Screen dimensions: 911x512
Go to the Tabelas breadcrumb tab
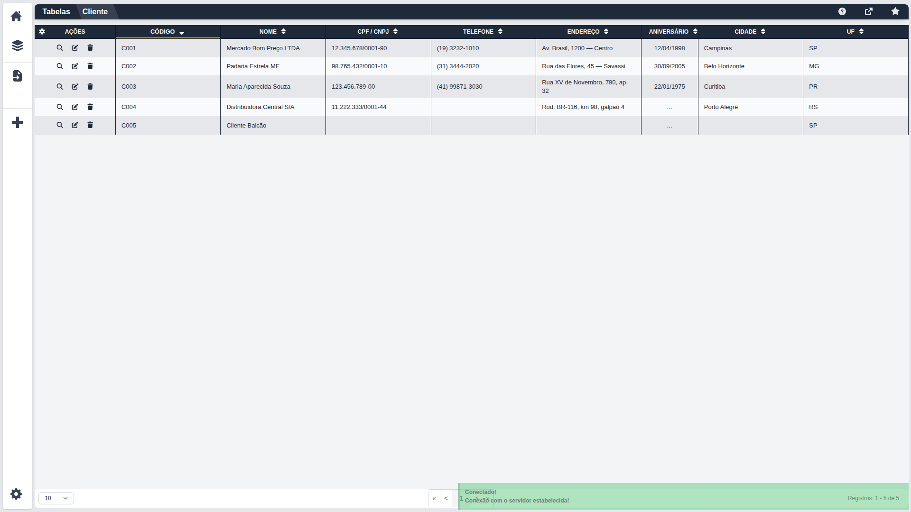(x=56, y=11)
